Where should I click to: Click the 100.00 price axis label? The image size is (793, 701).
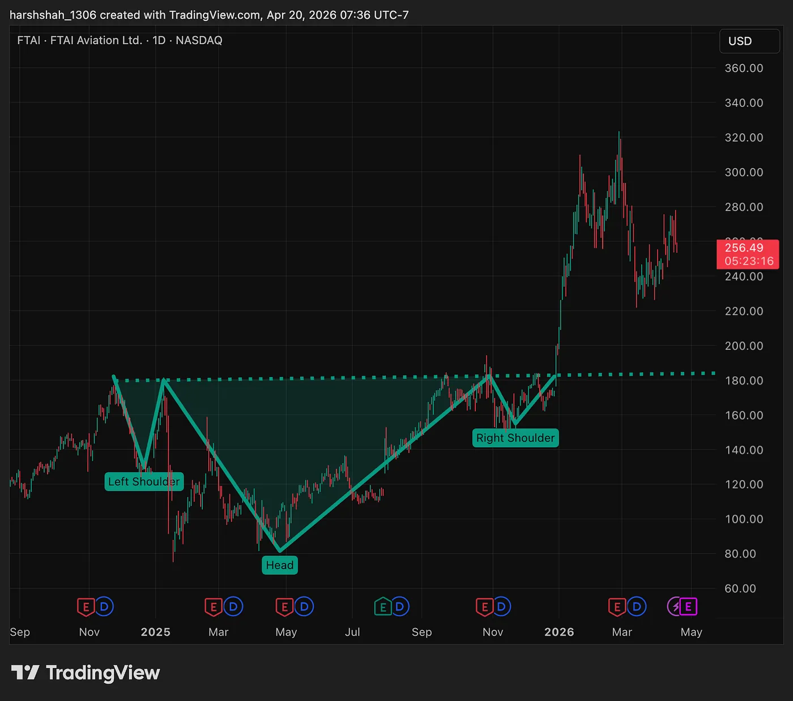coord(744,519)
